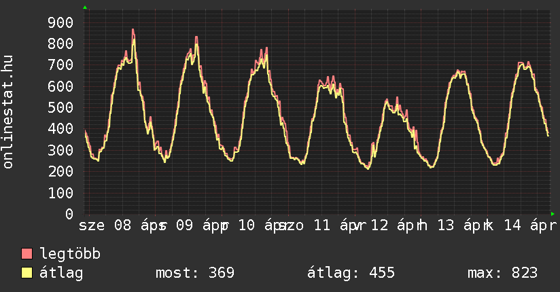Select the 'h 13 ápr' date label
The height and width of the screenshot is (292, 560).
click(x=450, y=225)
